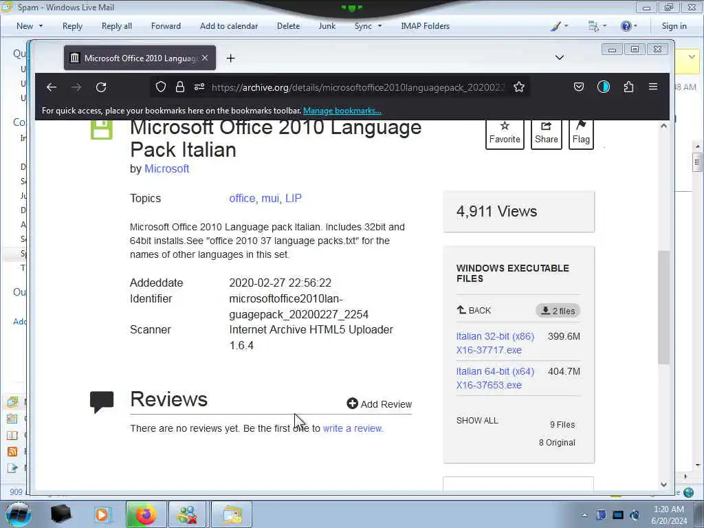Image resolution: width=704 pixels, height=528 pixels.
Task: Click the archive.org URL address field
Action: click(358, 87)
